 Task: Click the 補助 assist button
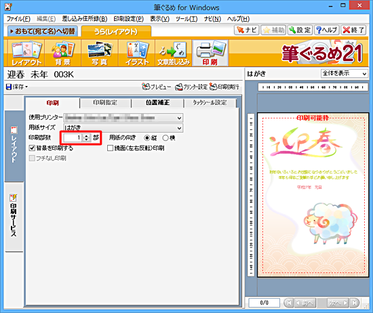[x=273, y=30]
